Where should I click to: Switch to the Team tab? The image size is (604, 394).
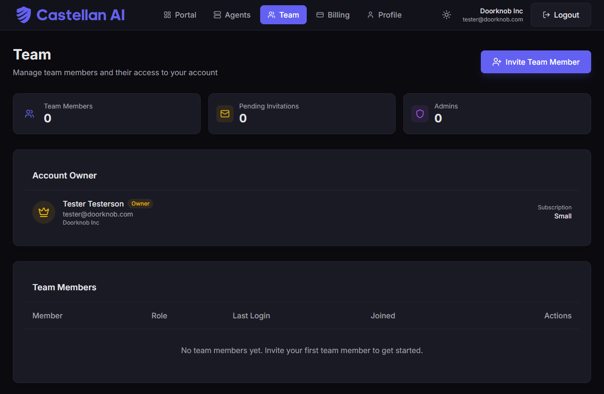[283, 15]
